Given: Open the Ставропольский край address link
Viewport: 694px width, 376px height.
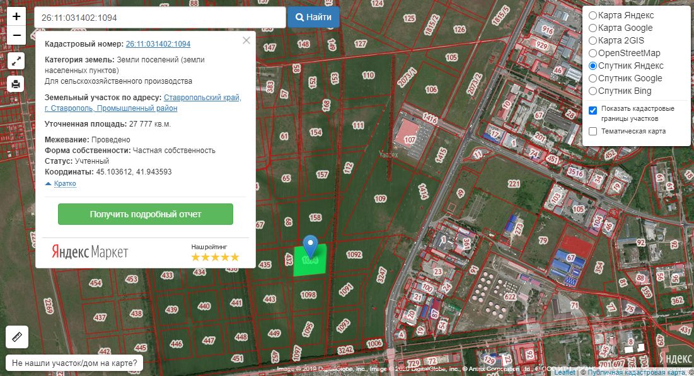Looking at the screenshot, I should click(202, 98).
